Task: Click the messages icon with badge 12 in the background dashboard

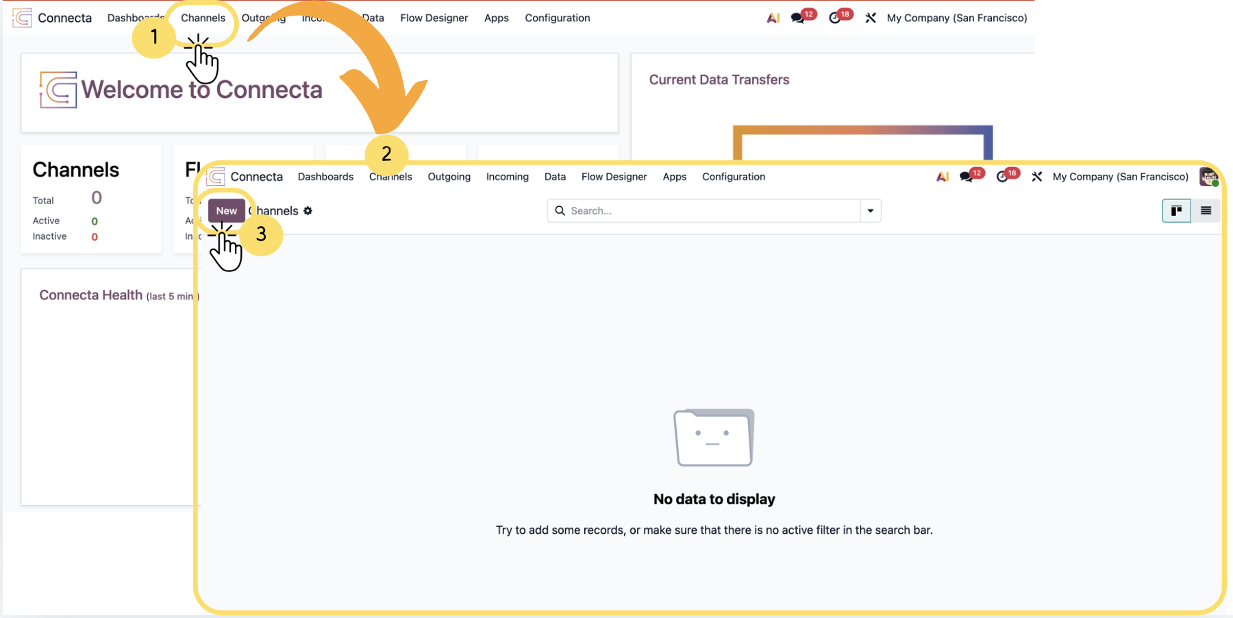Action: [x=798, y=18]
